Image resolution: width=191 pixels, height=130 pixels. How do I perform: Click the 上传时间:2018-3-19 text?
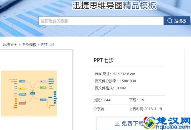(x=146, y=109)
